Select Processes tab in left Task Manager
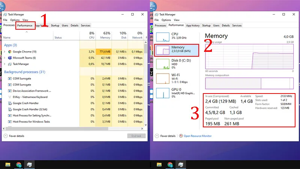 [x=9, y=25]
